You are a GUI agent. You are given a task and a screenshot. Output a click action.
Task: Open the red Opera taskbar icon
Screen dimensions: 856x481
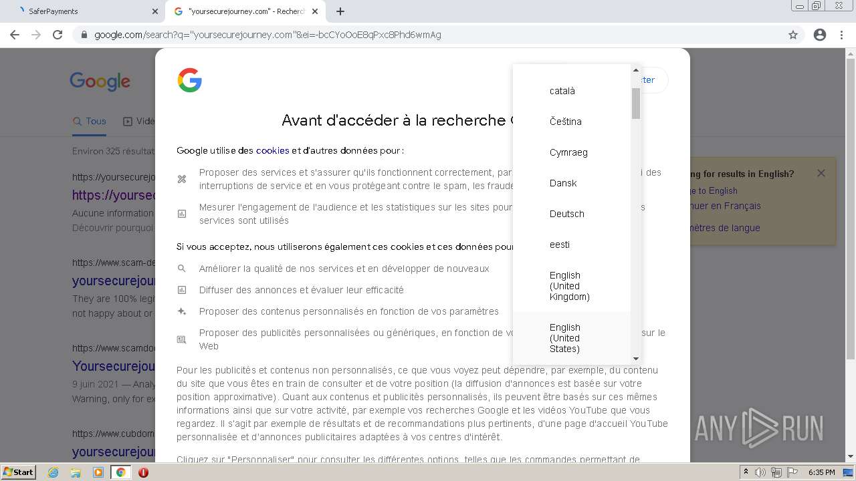pos(143,472)
